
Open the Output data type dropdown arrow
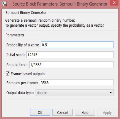click(111, 93)
